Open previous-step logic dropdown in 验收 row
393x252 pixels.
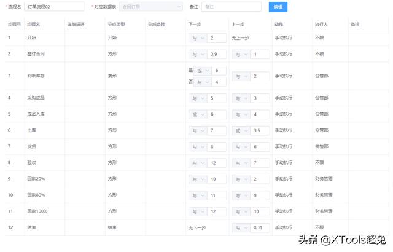pos(241,163)
